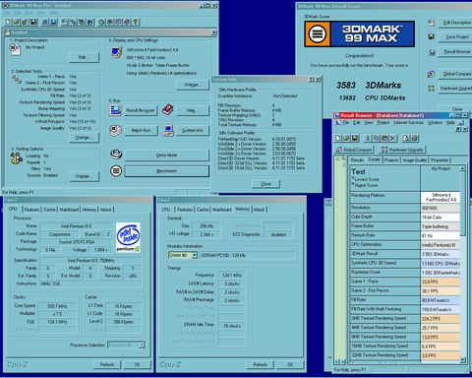This screenshot has height=378, width=472.
Task: Click the Benchmark button
Action: (x=166, y=171)
